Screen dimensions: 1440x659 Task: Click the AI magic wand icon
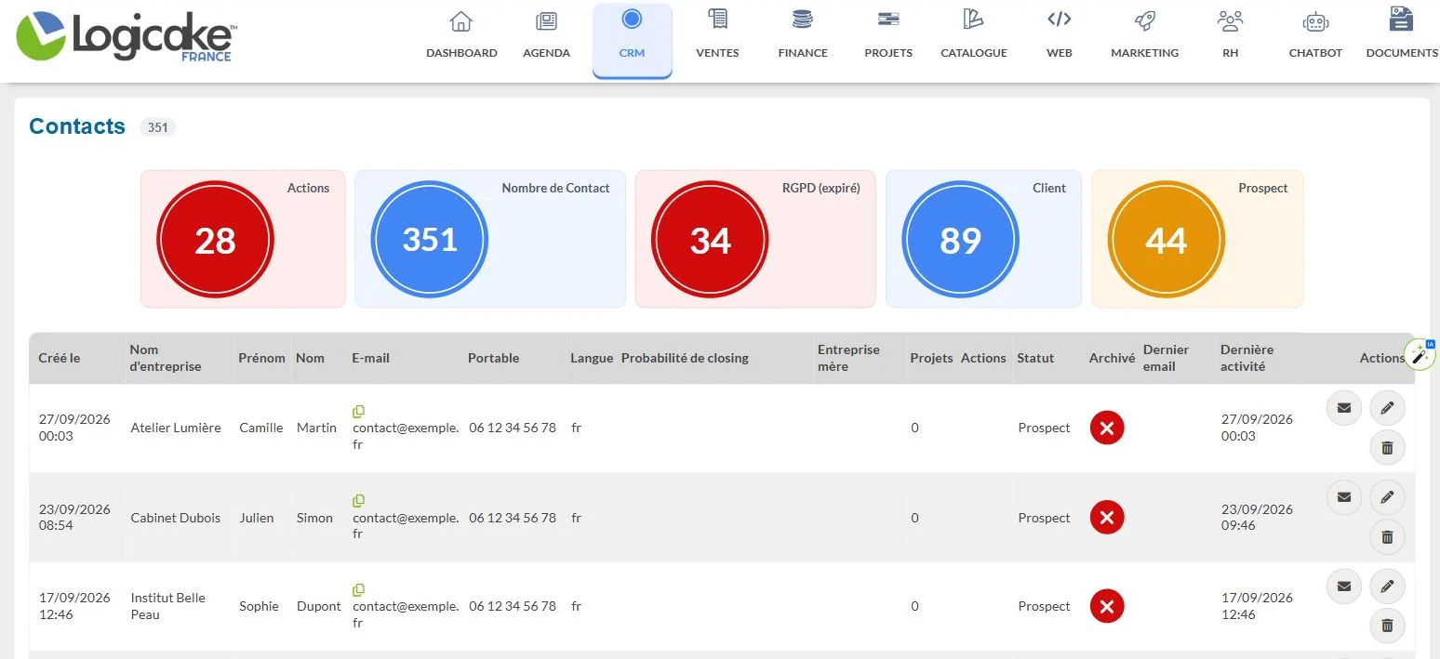[x=1420, y=354]
